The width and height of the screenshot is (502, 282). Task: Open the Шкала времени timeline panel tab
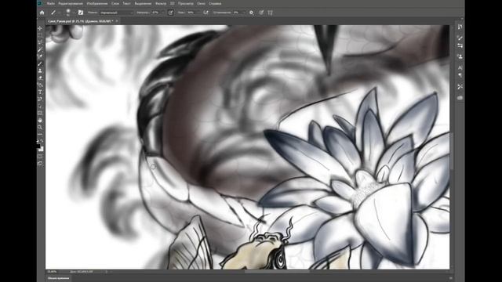(59, 279)
